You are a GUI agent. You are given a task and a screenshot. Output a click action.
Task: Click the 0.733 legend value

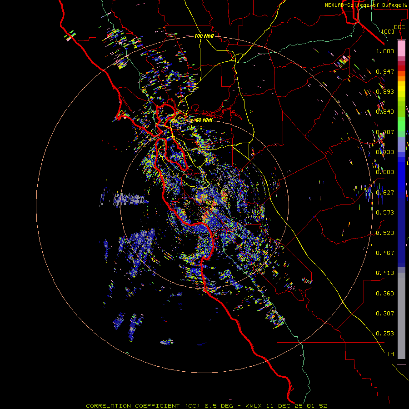(x=385, y=152)
